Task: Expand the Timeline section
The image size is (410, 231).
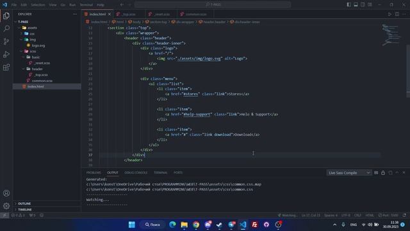Action: click(47, 210)
